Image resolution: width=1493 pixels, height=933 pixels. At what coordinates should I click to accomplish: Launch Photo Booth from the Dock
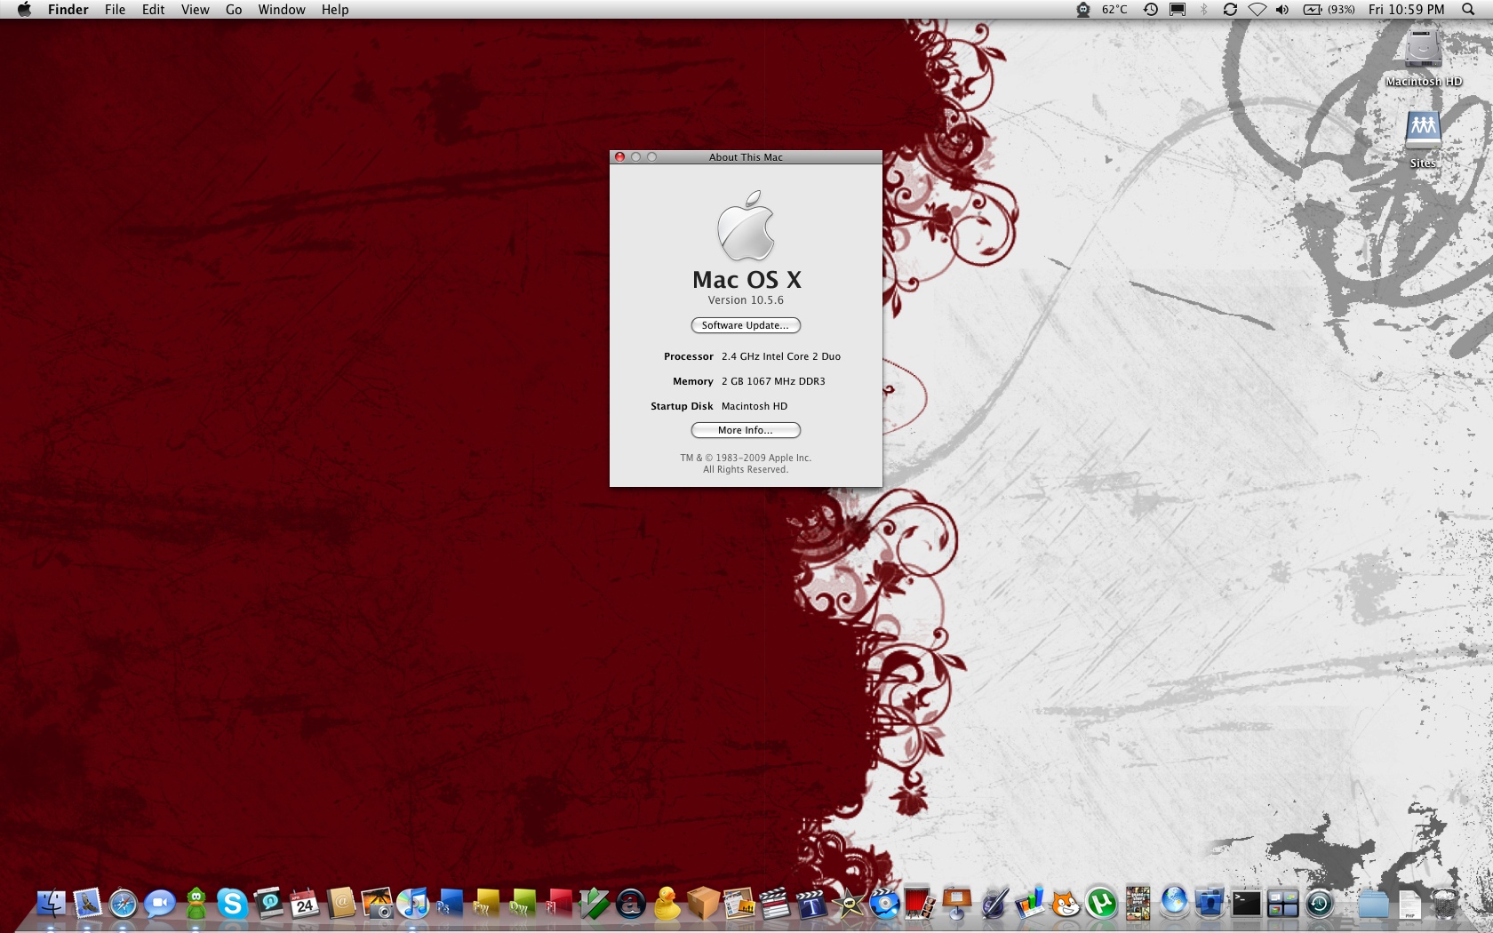click(x=921, y=904)
